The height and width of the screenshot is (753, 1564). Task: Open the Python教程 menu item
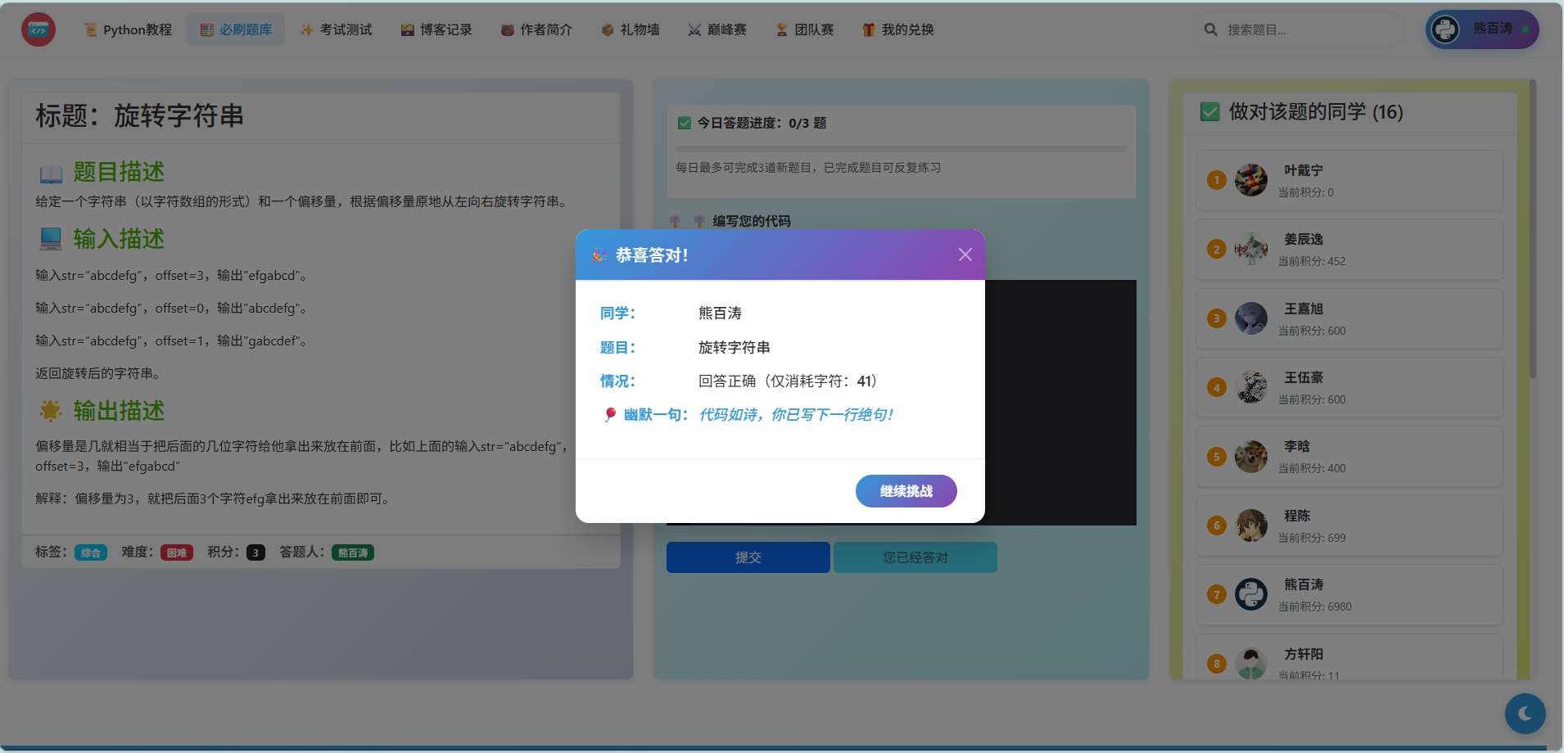click(128, 30)
